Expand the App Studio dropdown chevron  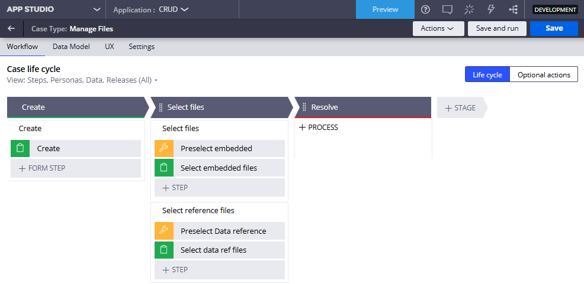pos(97,9)
